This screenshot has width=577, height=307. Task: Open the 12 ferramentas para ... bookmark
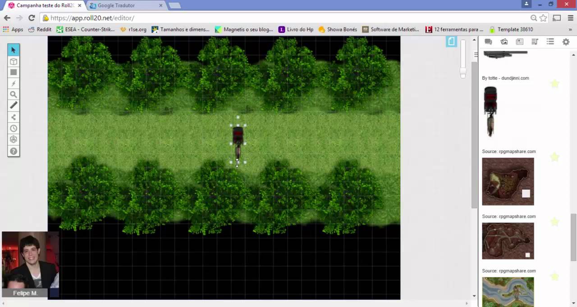[454, 29]
